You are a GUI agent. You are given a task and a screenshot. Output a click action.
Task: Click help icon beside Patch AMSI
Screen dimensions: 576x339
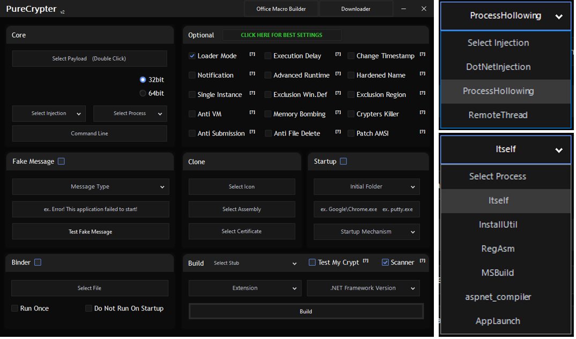[x=423, y=132]
